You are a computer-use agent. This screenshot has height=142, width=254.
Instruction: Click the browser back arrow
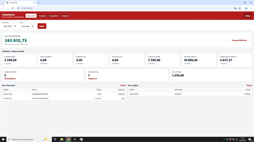click(3, 8)
